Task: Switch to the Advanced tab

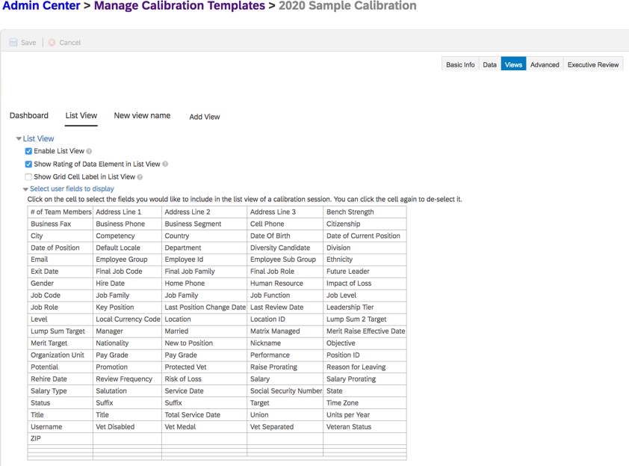Action: click(x=545, y=65)
